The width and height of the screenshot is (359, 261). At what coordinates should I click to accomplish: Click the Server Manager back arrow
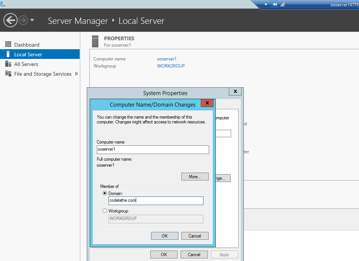(x=10, y=20)
